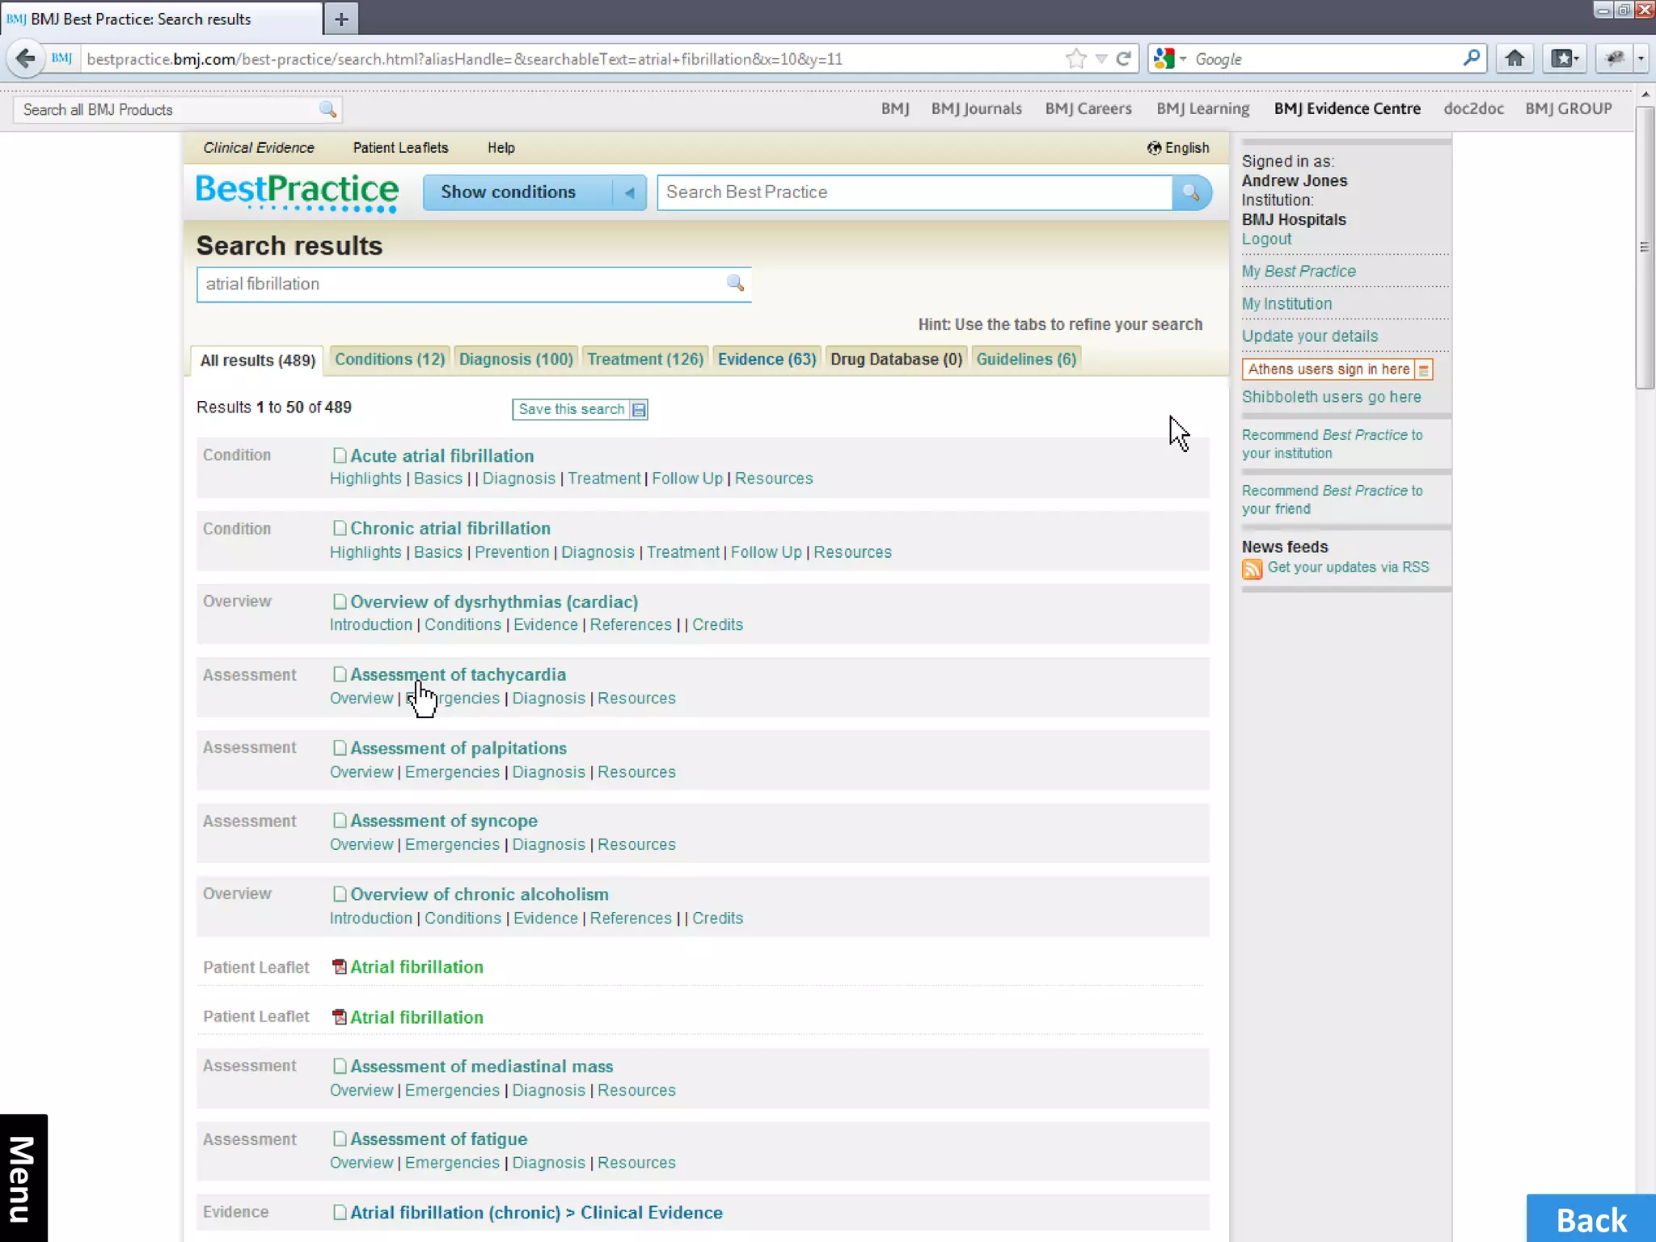Open the Atrial fibrillation PDF patient leaflet icon
Viewport: 1656px width, 1242px height.
pos(340,967)
